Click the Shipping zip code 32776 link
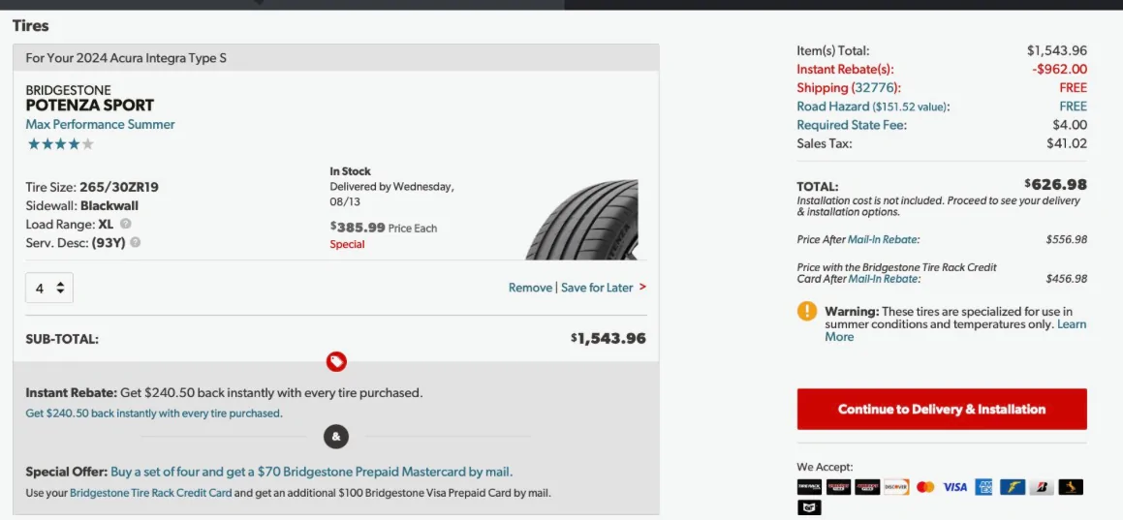1123x520 pixels. coord(874,88)
